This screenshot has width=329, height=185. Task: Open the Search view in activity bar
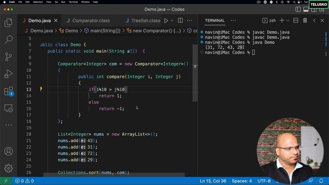click(x=8, y=40)
